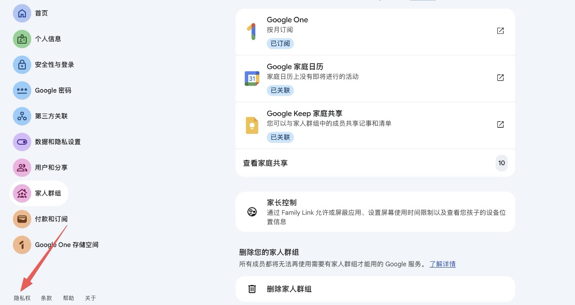Click the trash icon for 删除家人群组
Screen dimensions: 575x305
coord(252,289)
